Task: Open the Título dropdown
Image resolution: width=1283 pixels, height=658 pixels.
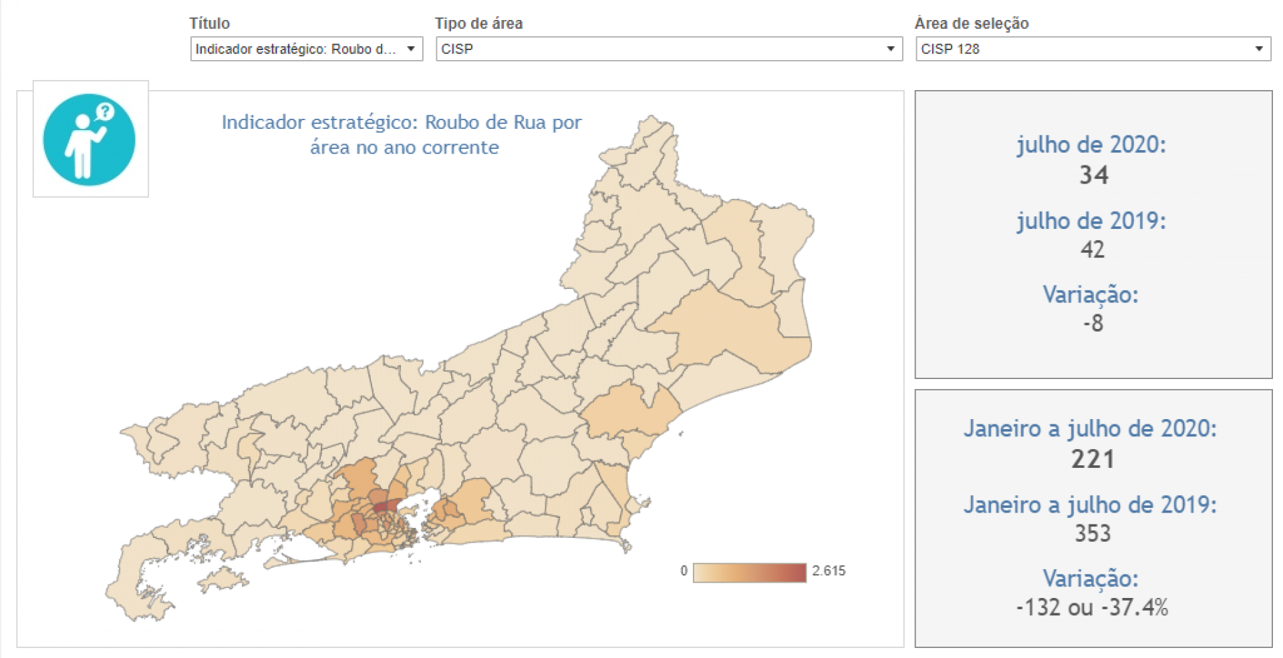Action: pyautogui.click(x=306, y=49)
